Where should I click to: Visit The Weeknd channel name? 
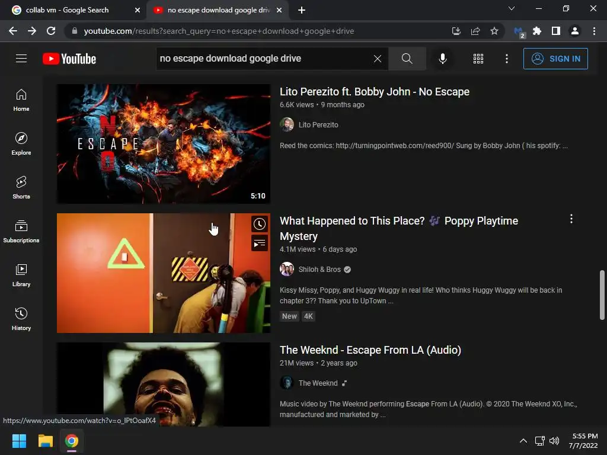tap(318, 383)
